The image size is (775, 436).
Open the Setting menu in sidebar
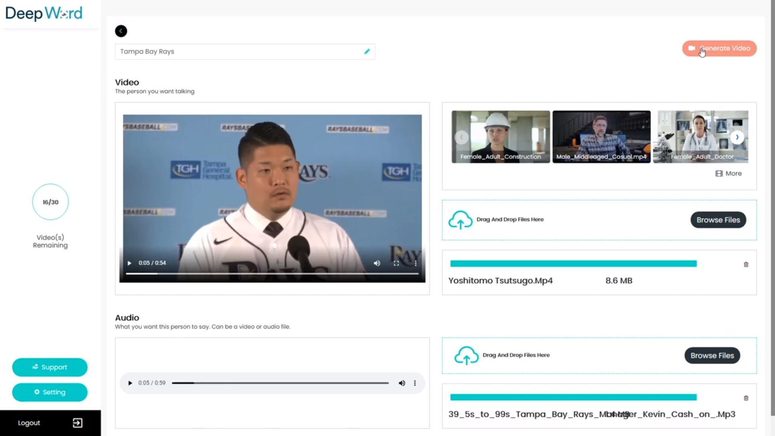pos(50,392)
